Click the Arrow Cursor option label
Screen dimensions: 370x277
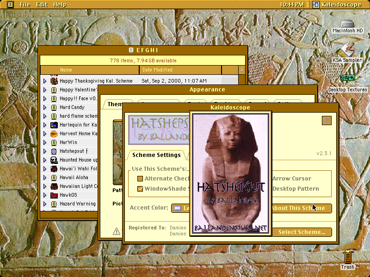tap(292, 179)
